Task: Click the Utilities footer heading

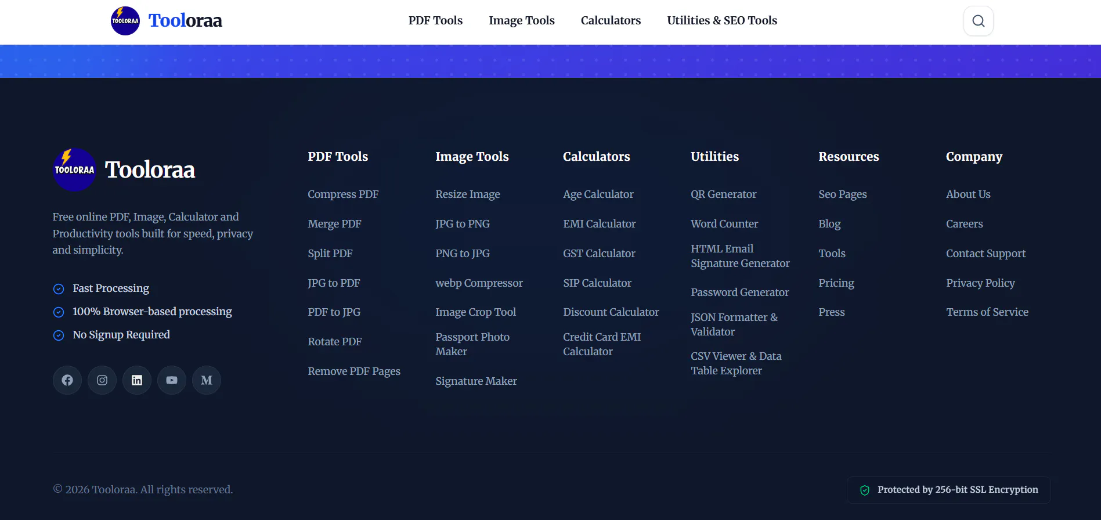Action: point(714,157)
